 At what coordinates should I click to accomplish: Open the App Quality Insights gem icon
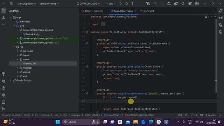pos(3,95)
